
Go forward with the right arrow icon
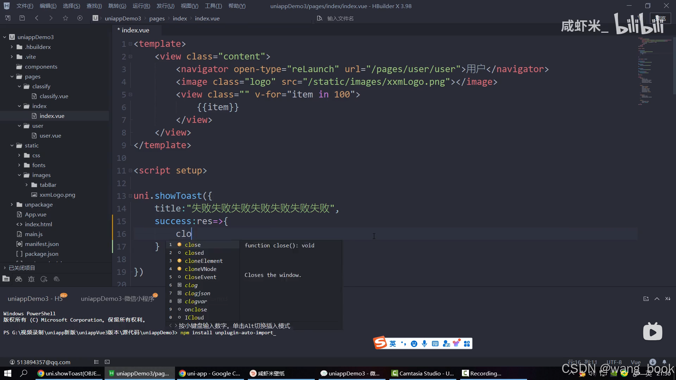click(51, 18)
